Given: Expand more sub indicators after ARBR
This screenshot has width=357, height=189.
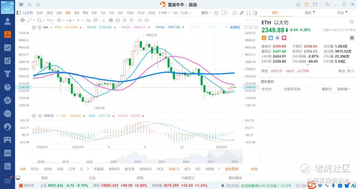Looking at the screenshot, I should click(219, 169).
